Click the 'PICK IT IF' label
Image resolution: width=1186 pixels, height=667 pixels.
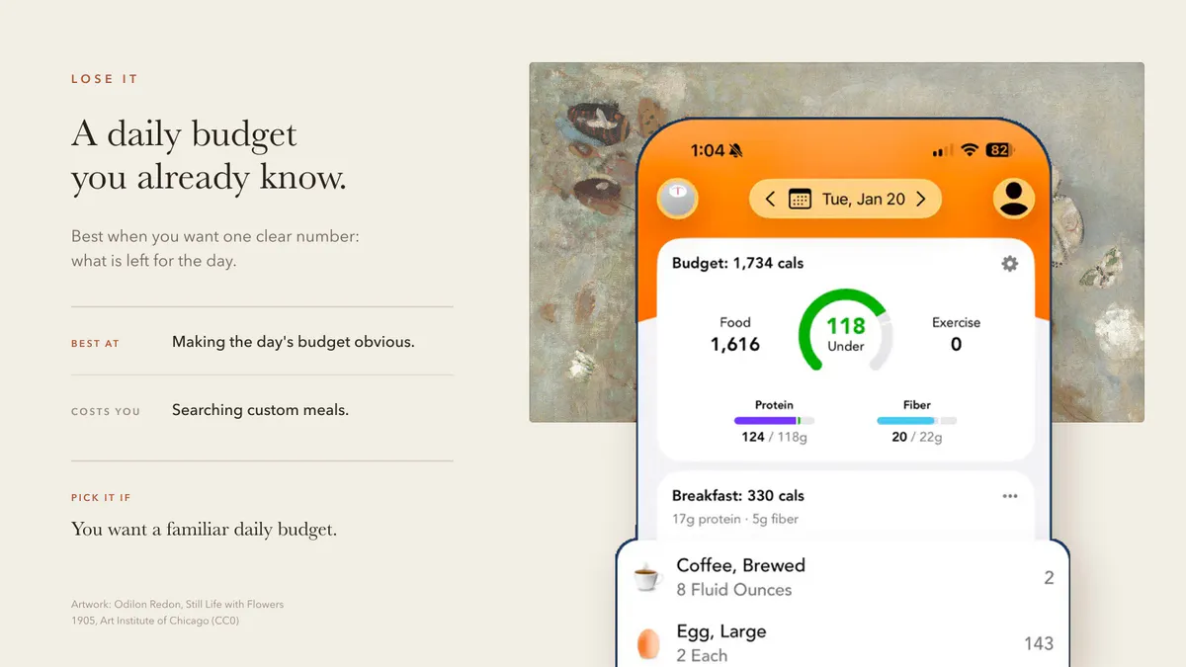[x=101, y=498]
